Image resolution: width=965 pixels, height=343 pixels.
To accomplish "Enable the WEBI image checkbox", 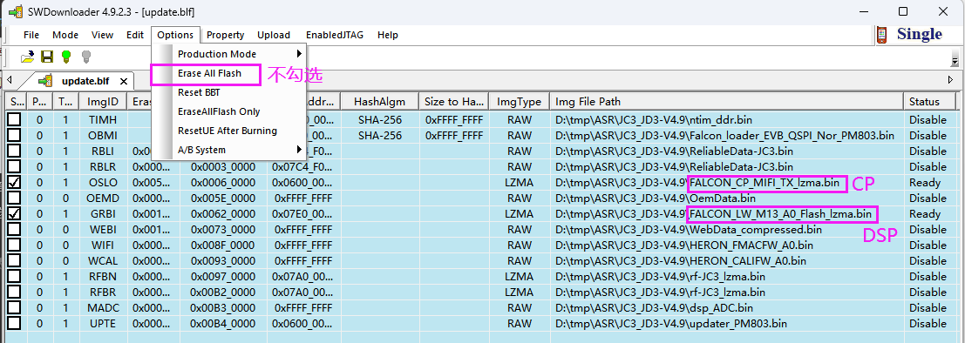I will click(14, 229).
